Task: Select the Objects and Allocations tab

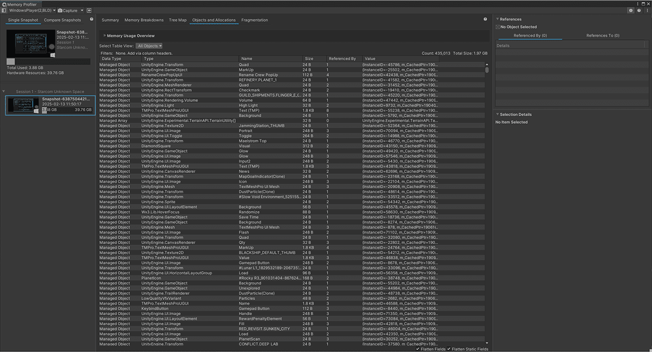Action: click(214, 20)
